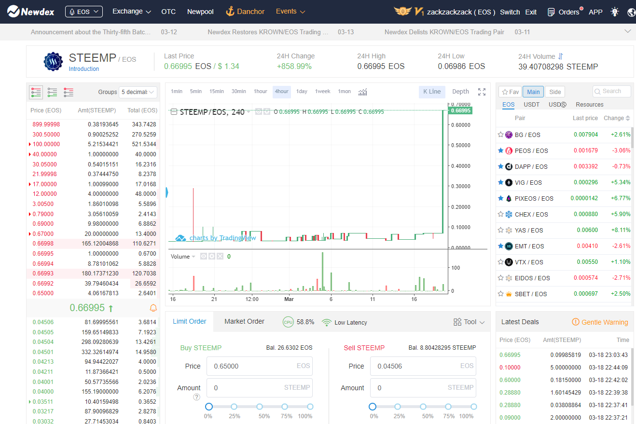This screenshot has width=636, height=424.
Task: Sort pairs by Change column arrows
Action: [x=628, y=118]
